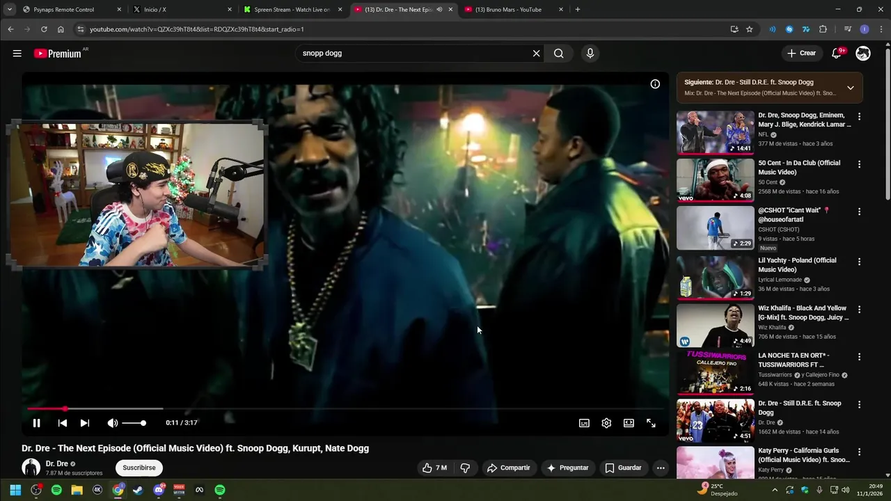Open options for Katy Perry California Gurls
The height and width of the screenshot is (501, 891).
tap(859, 452)
